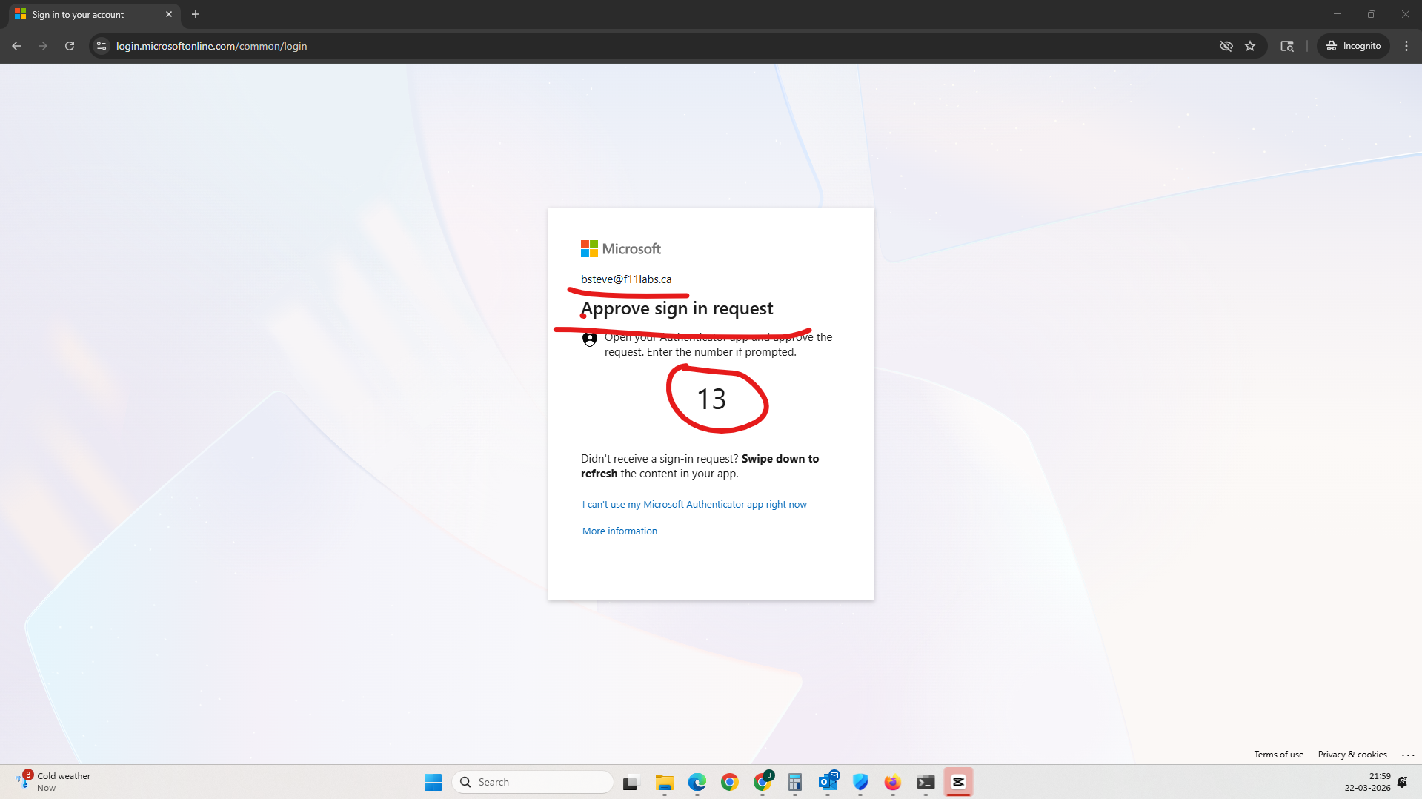1422x799 pixels.
Task: Reload the page with the refresh button
Action: [70, 46]
